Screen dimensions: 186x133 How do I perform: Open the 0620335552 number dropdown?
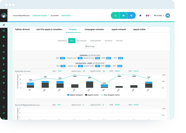tap(67, 15)
